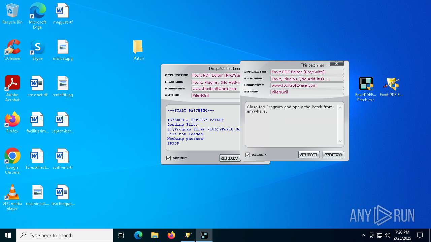Select the FoxitPDFE... Patch.exe desktop icon

tap(366, 89)
